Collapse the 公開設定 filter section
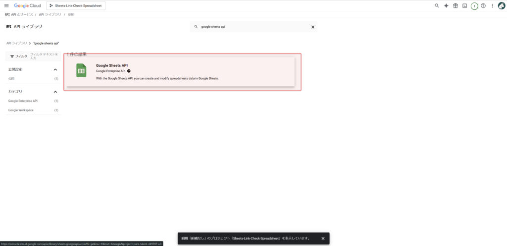 pos(55,69)
